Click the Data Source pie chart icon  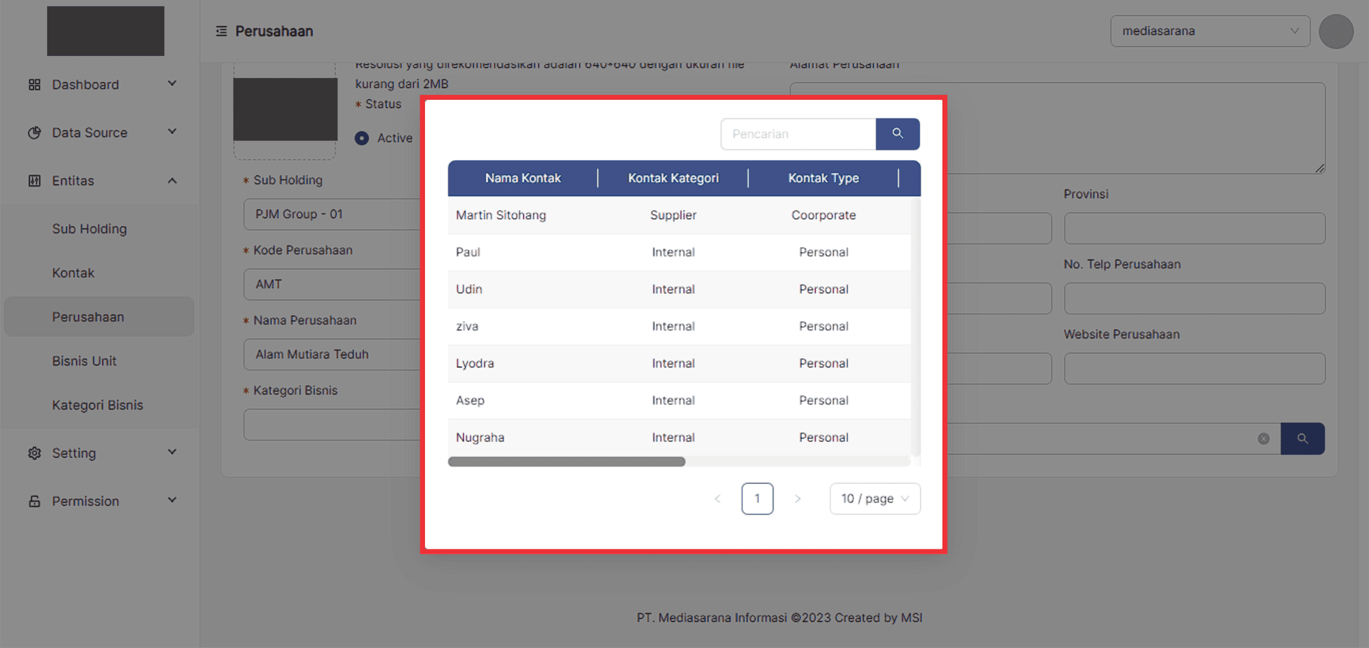(34, 133)
